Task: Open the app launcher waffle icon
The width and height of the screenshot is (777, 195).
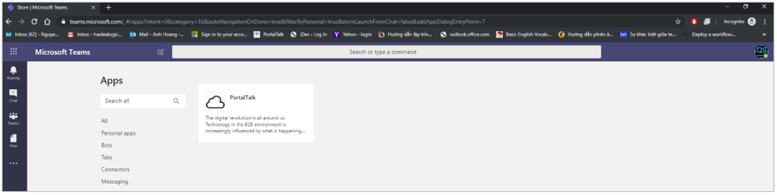Action: point(14,52)
